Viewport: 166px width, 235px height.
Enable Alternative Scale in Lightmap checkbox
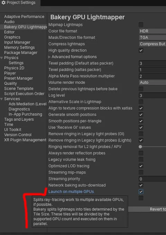tap(141, 102)
